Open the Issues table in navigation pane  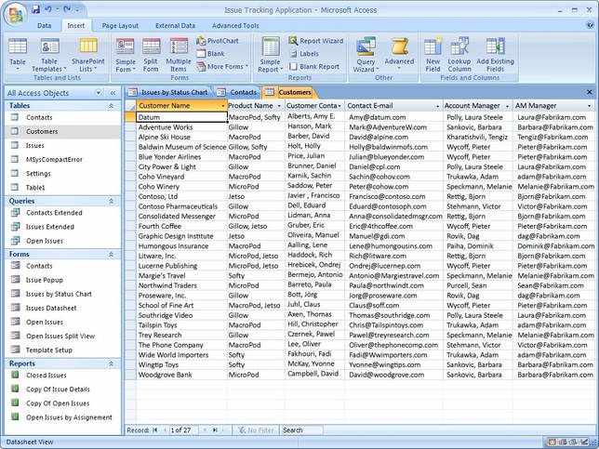34,145
